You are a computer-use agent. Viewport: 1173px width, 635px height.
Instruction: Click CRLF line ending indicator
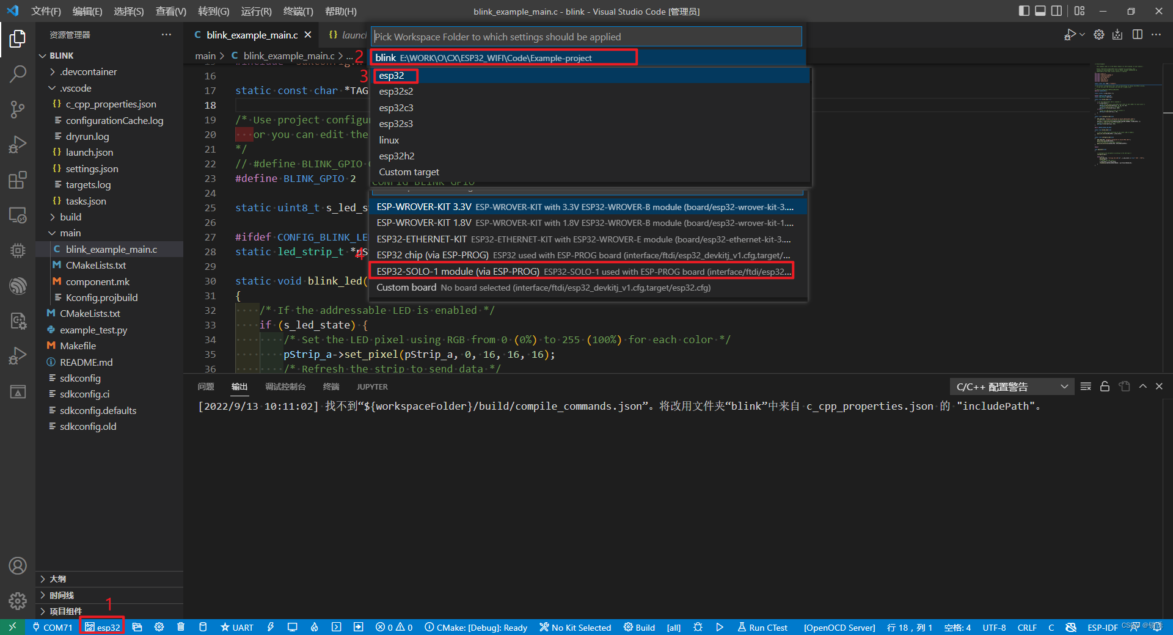point(1027,627)
